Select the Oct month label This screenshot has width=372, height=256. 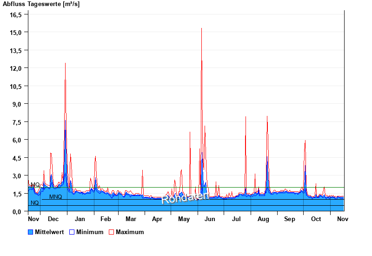(316, 219)
